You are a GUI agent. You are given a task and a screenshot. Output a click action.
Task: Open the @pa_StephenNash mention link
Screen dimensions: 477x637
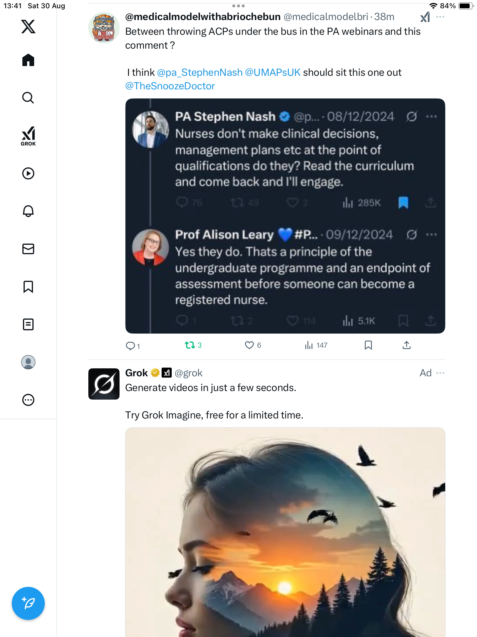tap(200, 73)
